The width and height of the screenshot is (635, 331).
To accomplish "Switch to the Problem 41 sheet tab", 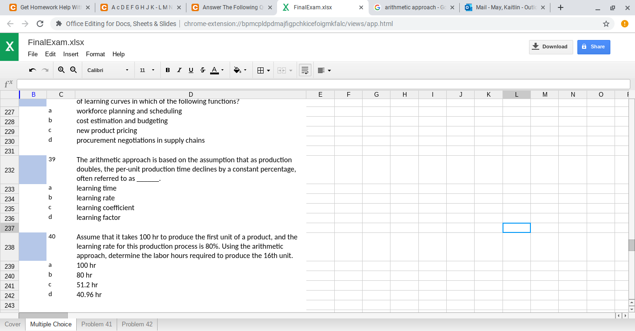I will [97, 324].
